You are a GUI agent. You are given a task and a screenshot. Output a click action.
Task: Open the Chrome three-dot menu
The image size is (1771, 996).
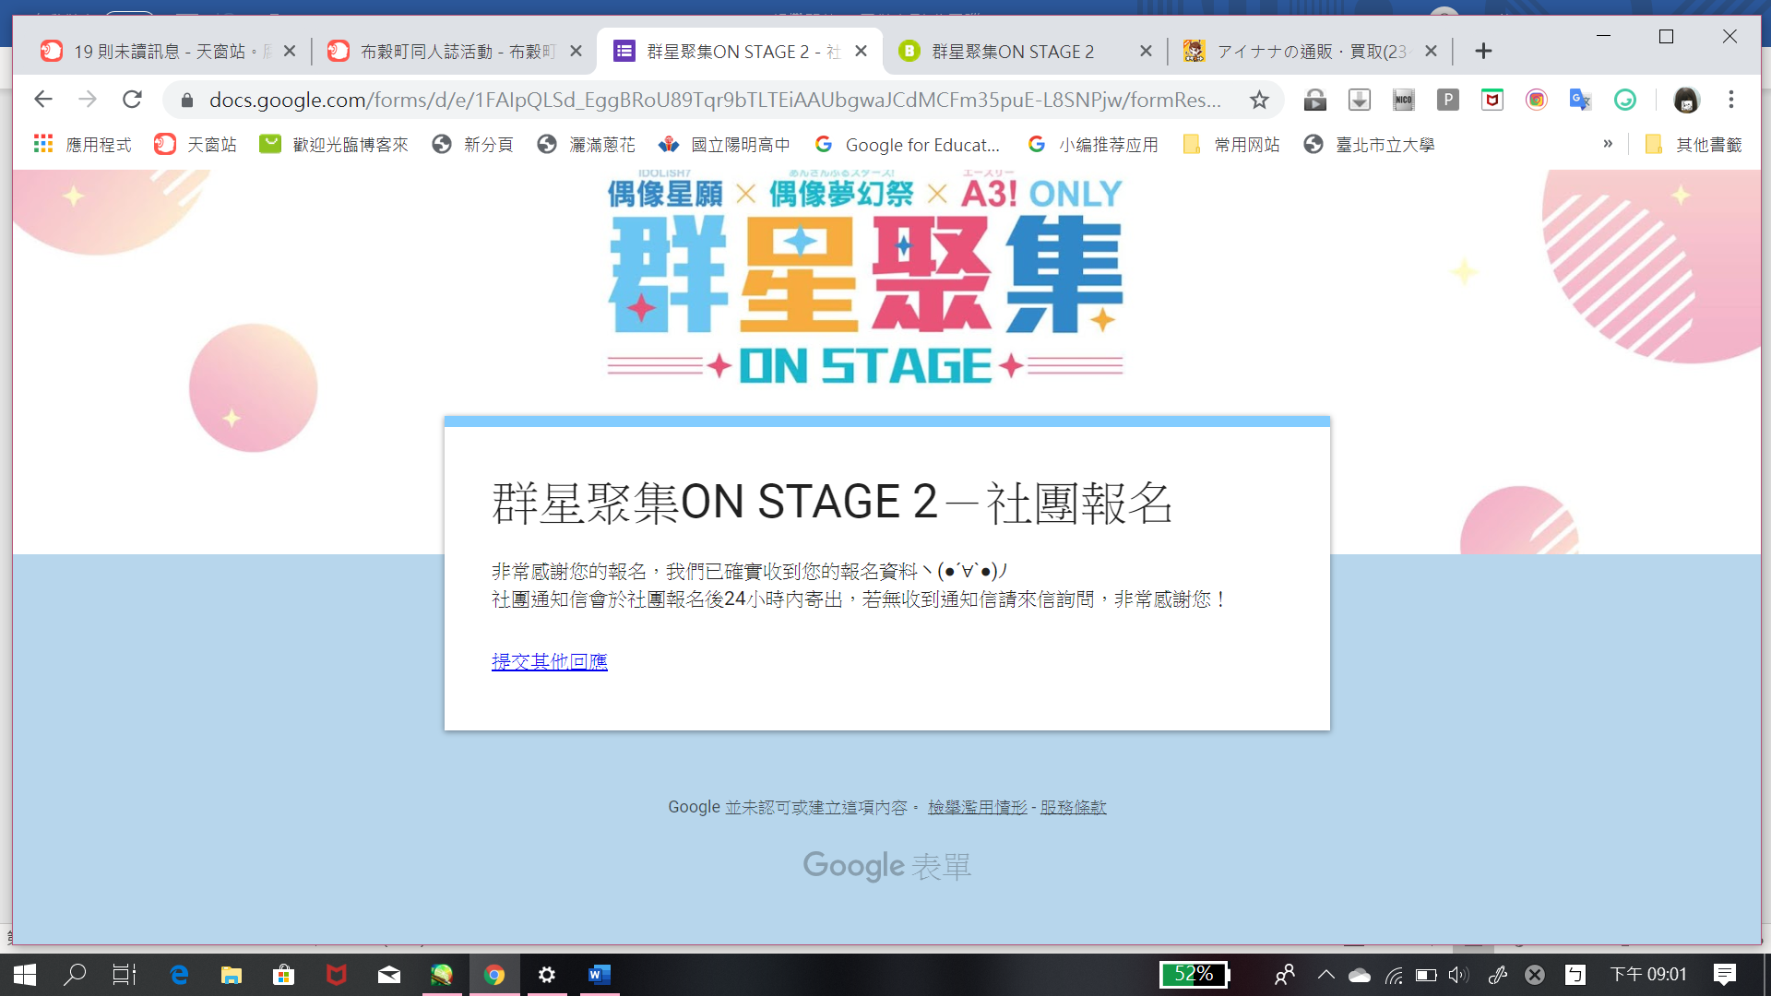pos(1731,100)
